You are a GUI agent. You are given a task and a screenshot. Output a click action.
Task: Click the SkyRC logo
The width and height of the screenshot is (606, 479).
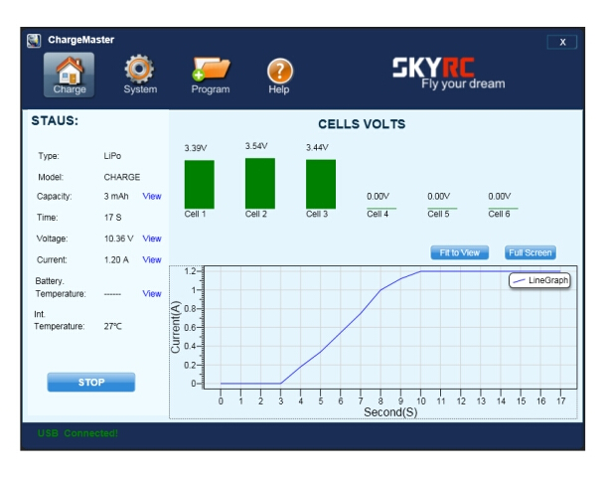[x=433, y=68]
